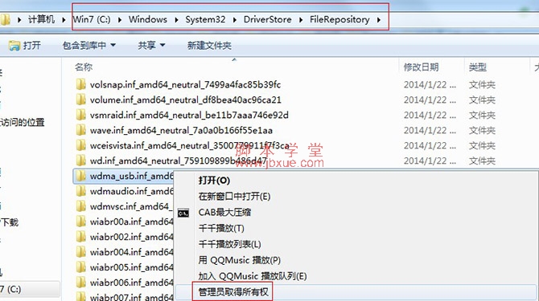Click folder icon of wiabr005.inf row

80,266
